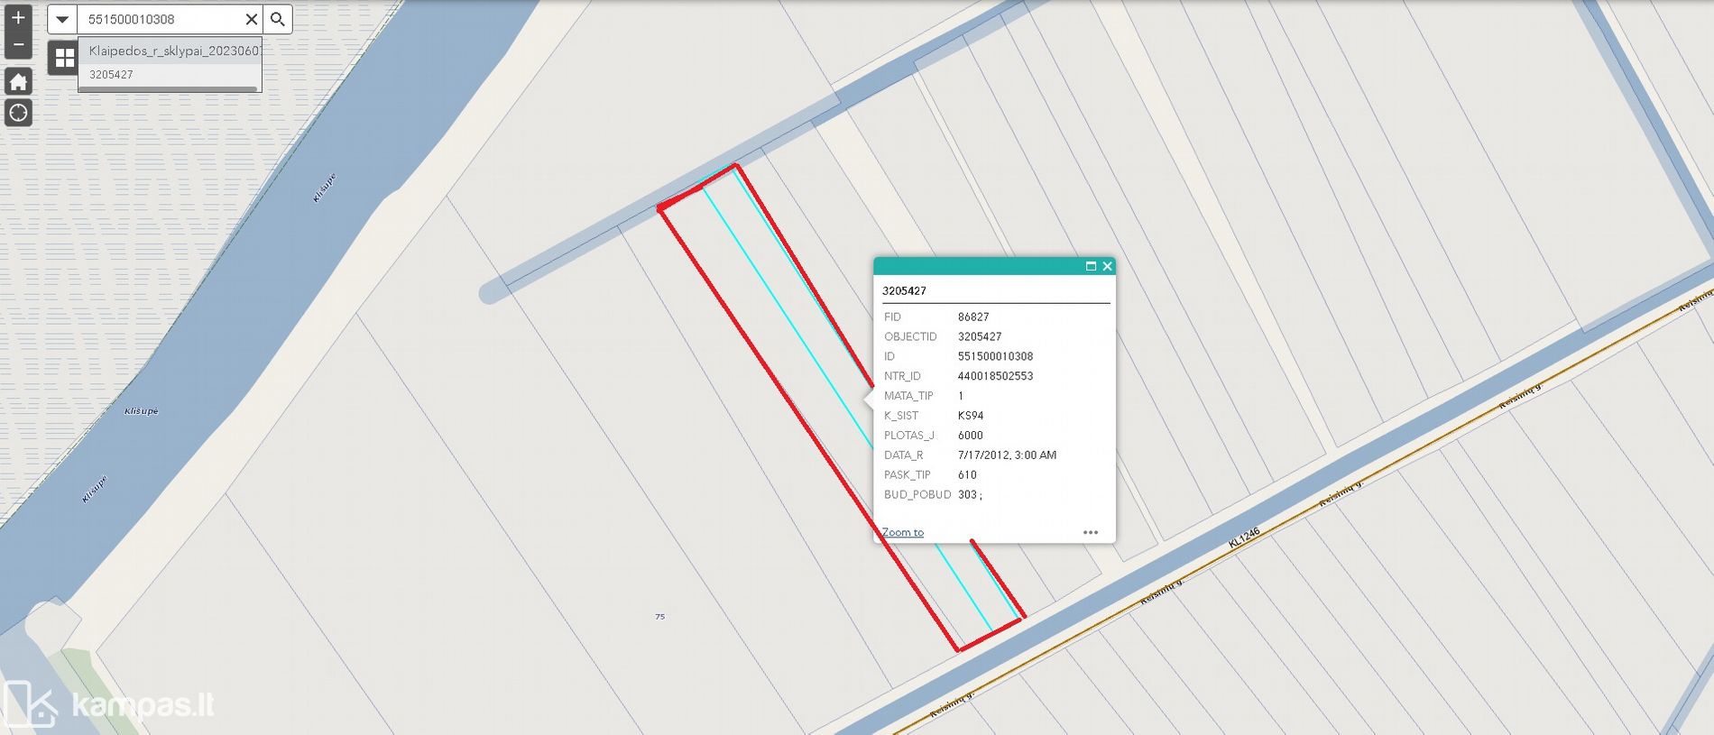Open popup more-options ellipsis menu

coord(1090,532)
